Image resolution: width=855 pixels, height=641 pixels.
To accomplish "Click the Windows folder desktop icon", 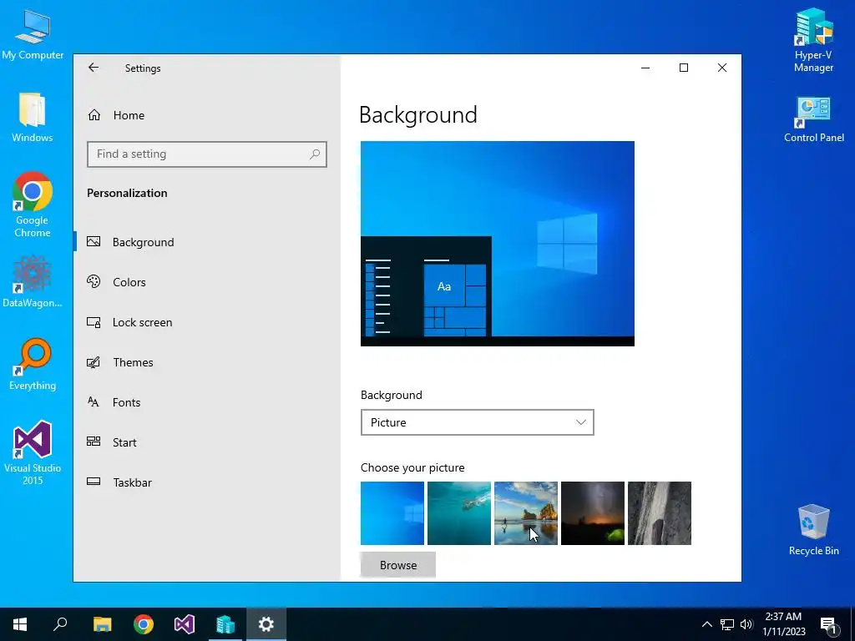I will 33,117.
